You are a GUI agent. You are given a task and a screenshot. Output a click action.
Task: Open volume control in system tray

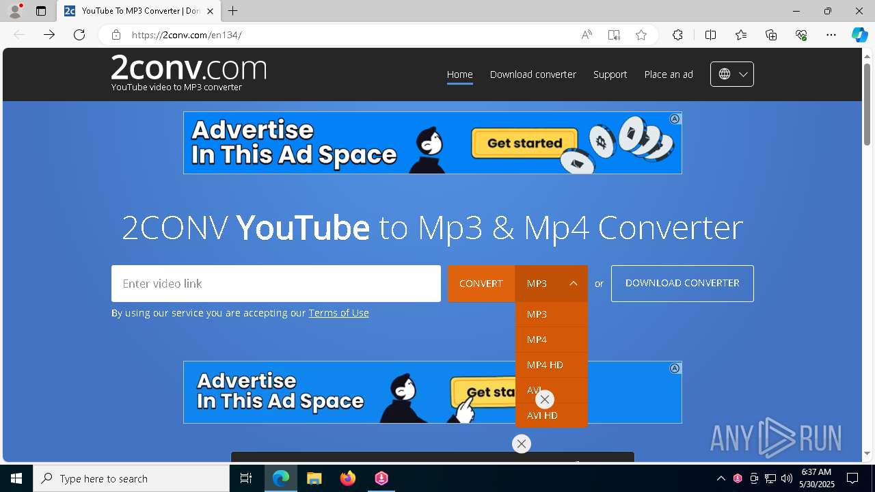pos(787,478)
